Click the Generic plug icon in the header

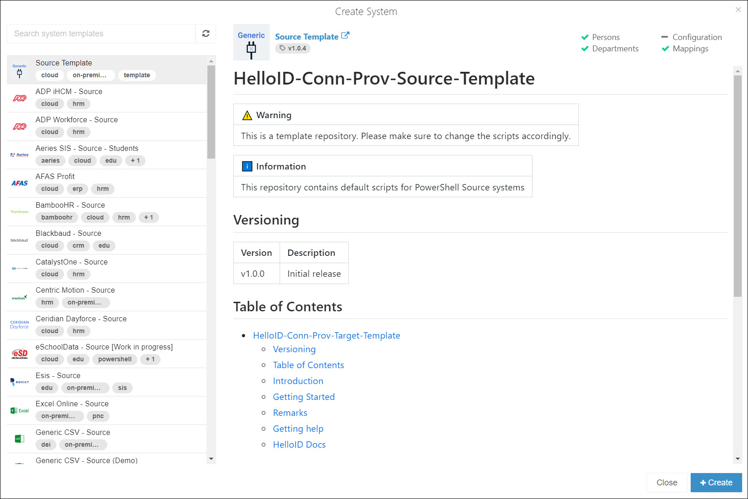[x=251, y=42]
